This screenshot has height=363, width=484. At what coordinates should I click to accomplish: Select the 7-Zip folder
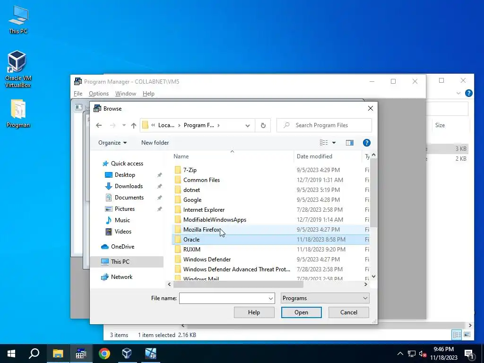tap(270, 170)
